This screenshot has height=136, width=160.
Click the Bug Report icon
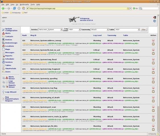click(x=3, y=99)
